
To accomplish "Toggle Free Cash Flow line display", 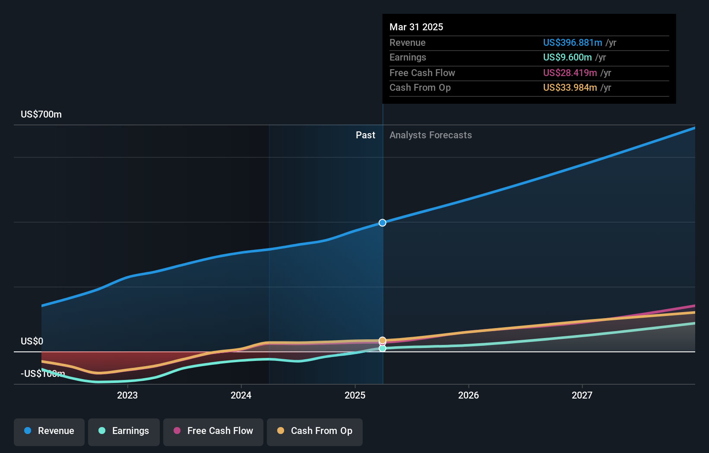I will pyautogui.click(x=213, y=432).
